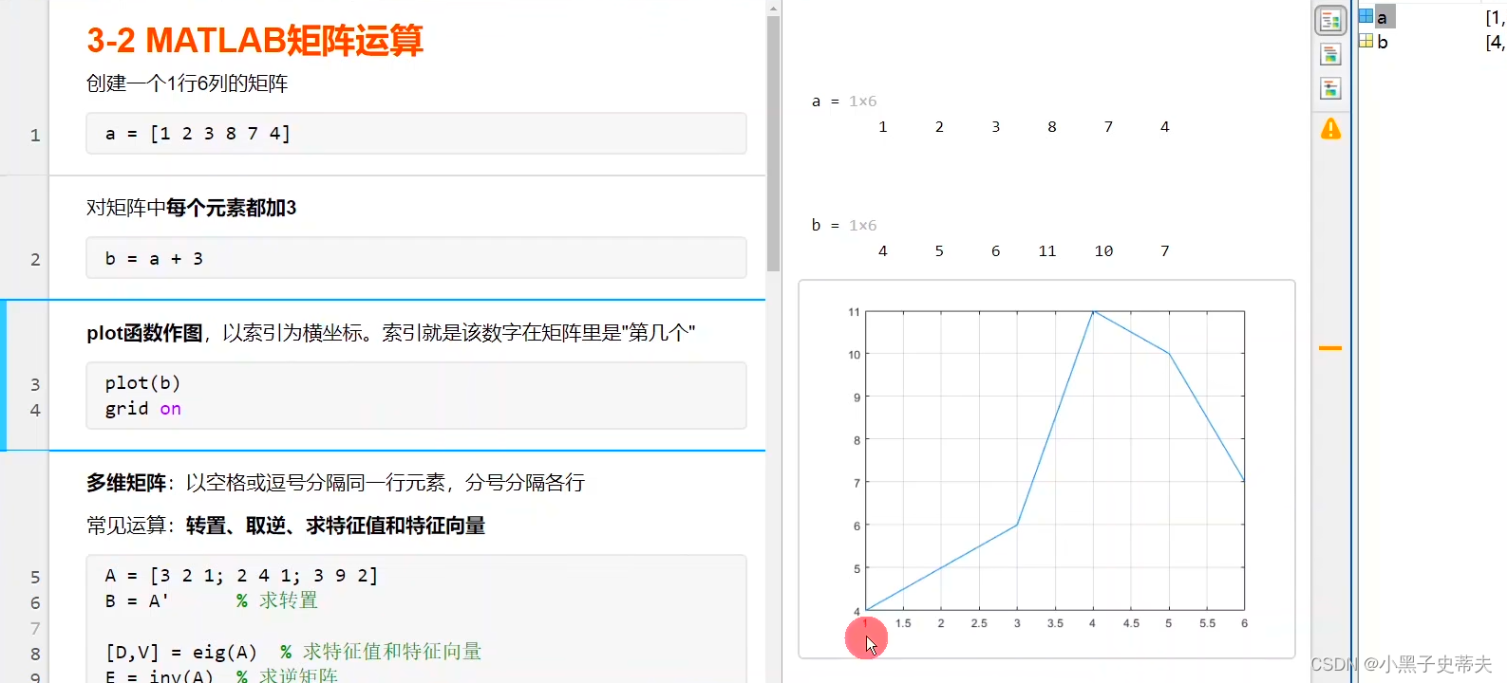Click x-axis tick label 3.5 on plot
1507x683 pixels.
point(1055,623)
